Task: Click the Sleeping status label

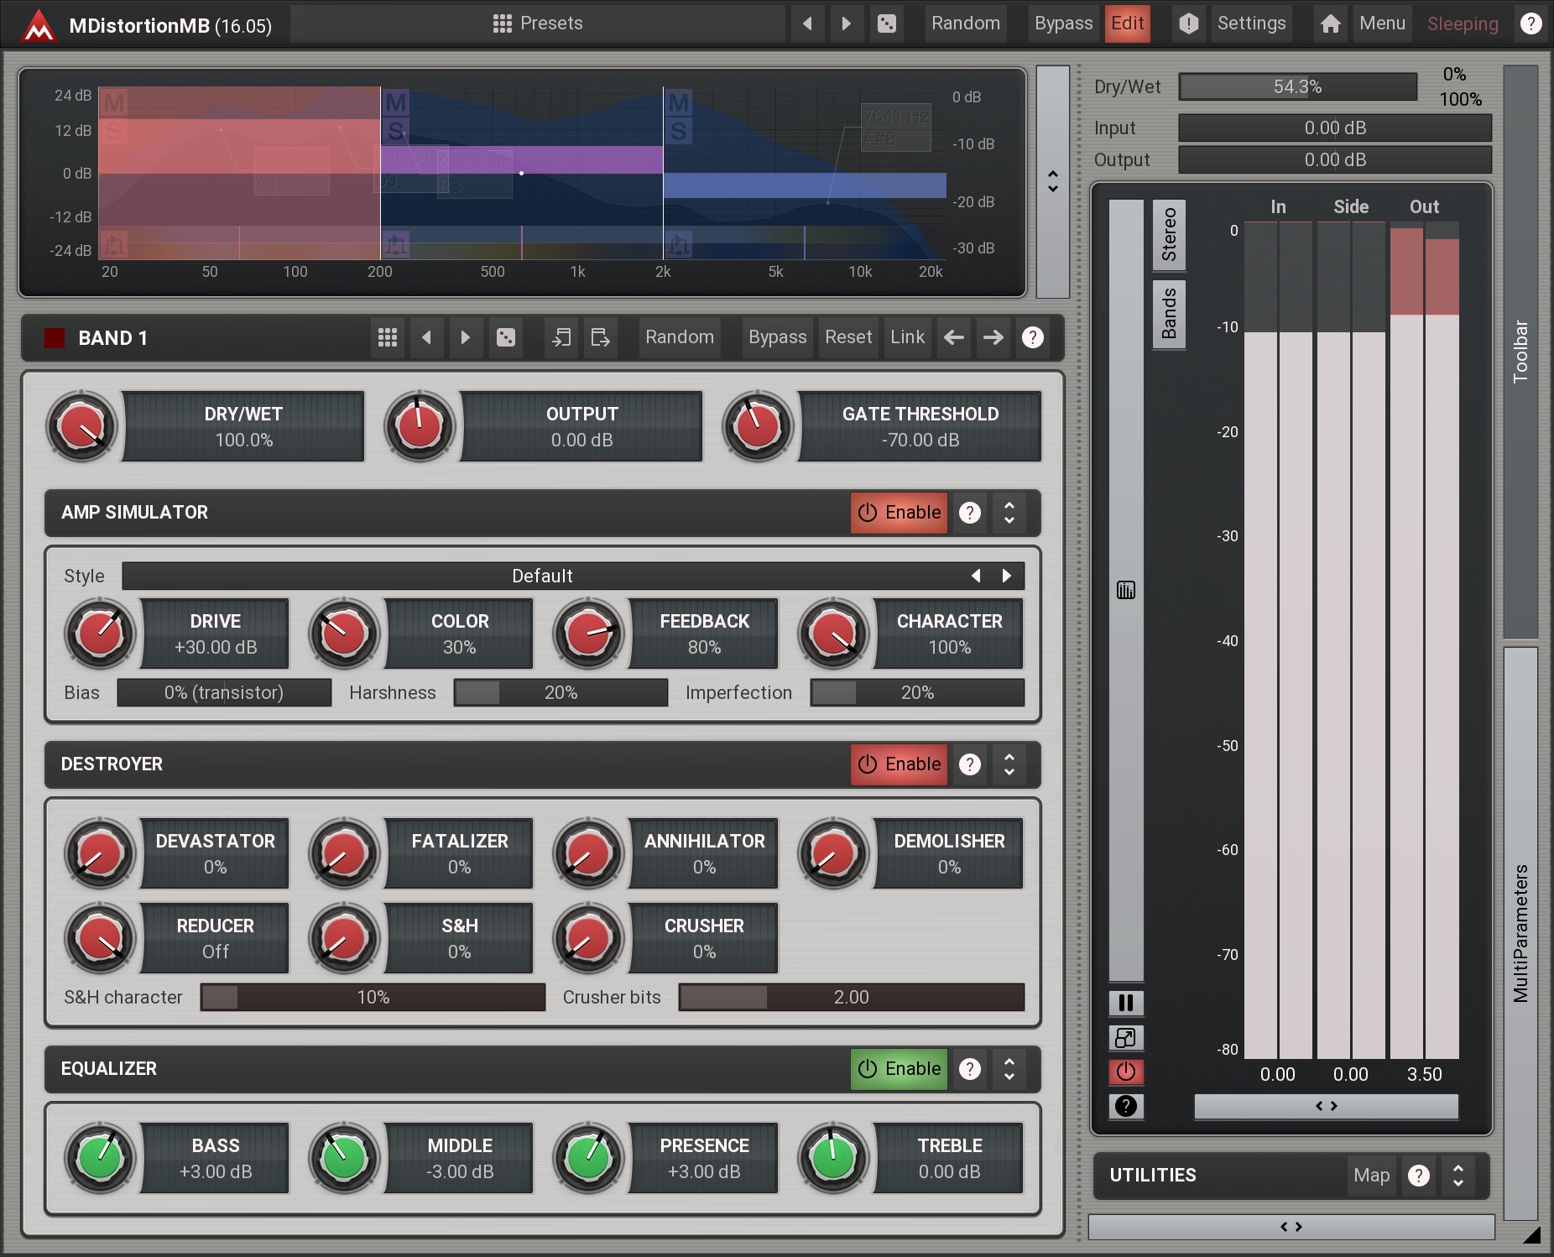Action: (x=1463, y=23)
